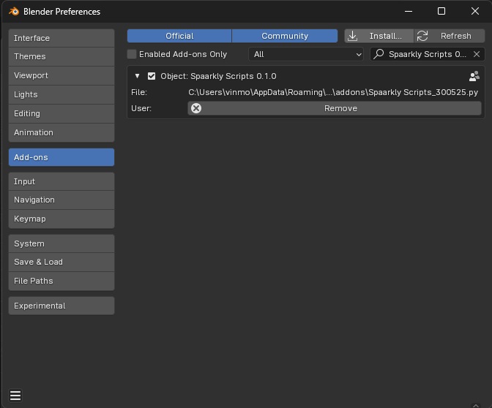Maximize the Blender Preferences window

pos(441,11)
